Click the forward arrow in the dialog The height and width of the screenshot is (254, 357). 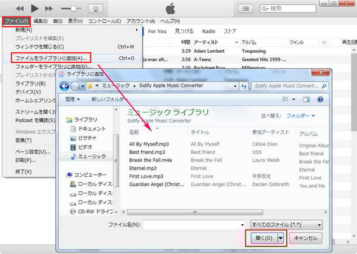click(75, 86)
